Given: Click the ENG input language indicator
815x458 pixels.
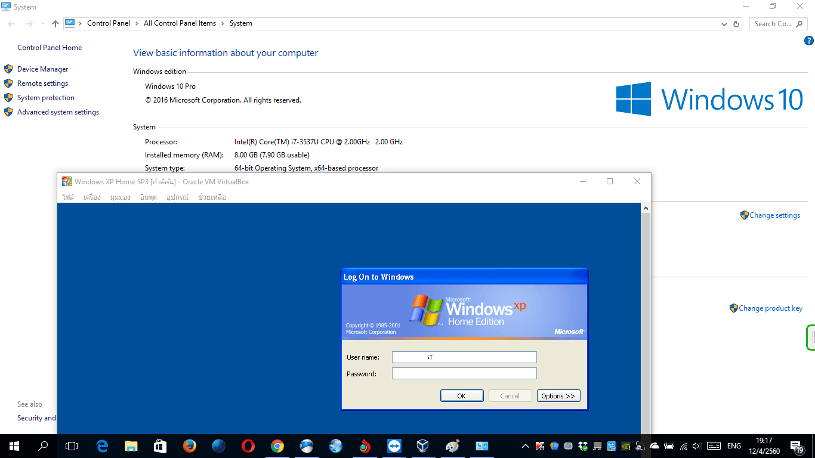Looking at the screenshot, I should 734,445.
